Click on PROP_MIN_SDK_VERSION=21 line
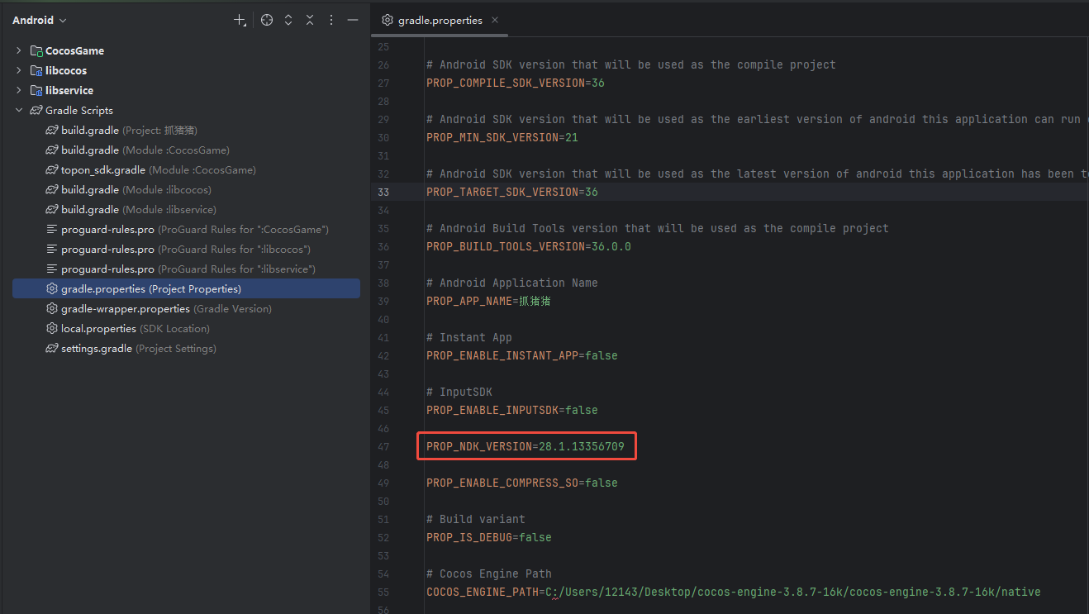 pyautogui.click(x=502, y=137)
